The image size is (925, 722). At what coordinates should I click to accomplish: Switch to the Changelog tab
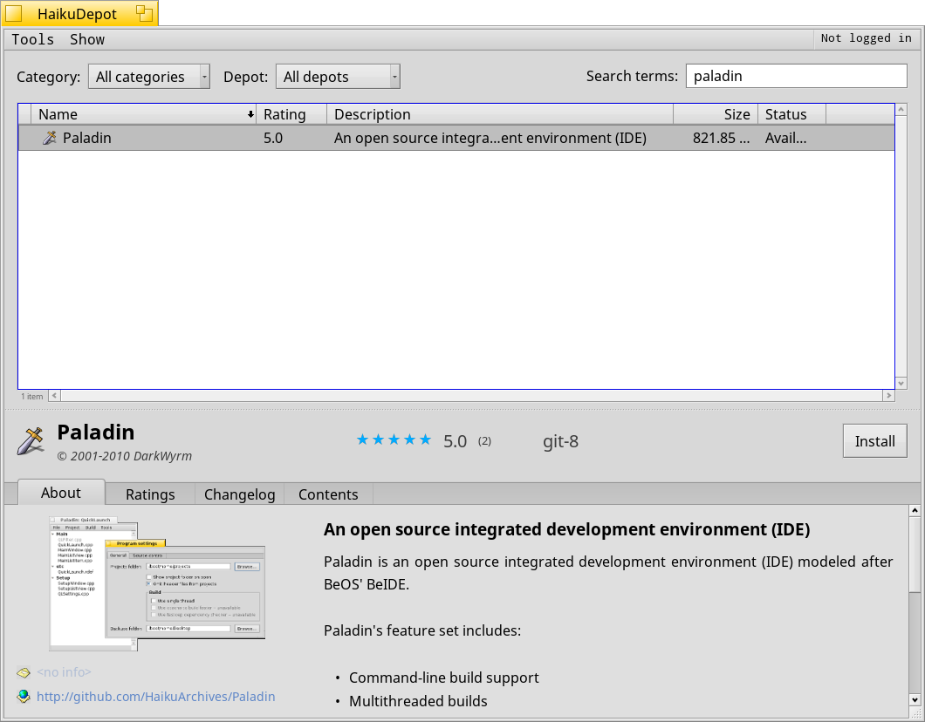(x=239, y=494)
